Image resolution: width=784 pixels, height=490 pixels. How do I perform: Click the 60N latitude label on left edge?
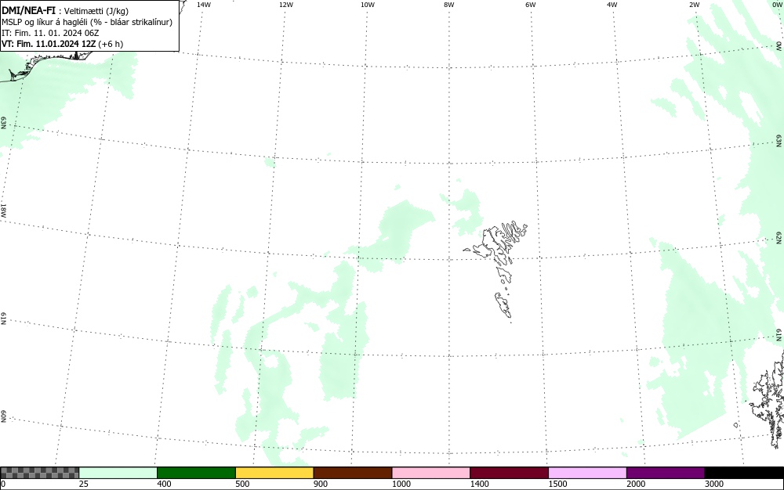pos(3,416)
